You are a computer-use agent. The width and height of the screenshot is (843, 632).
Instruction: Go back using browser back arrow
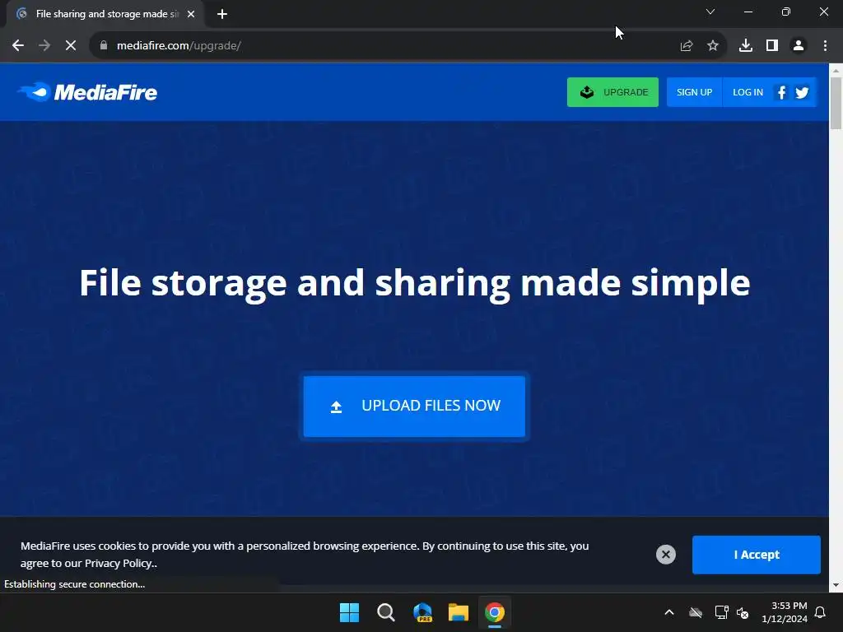coord(18,46)
